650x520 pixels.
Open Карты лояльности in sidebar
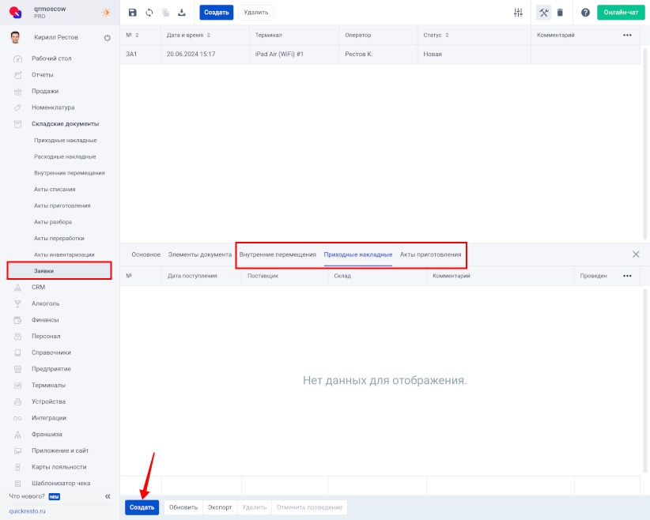tap(59, 467)
